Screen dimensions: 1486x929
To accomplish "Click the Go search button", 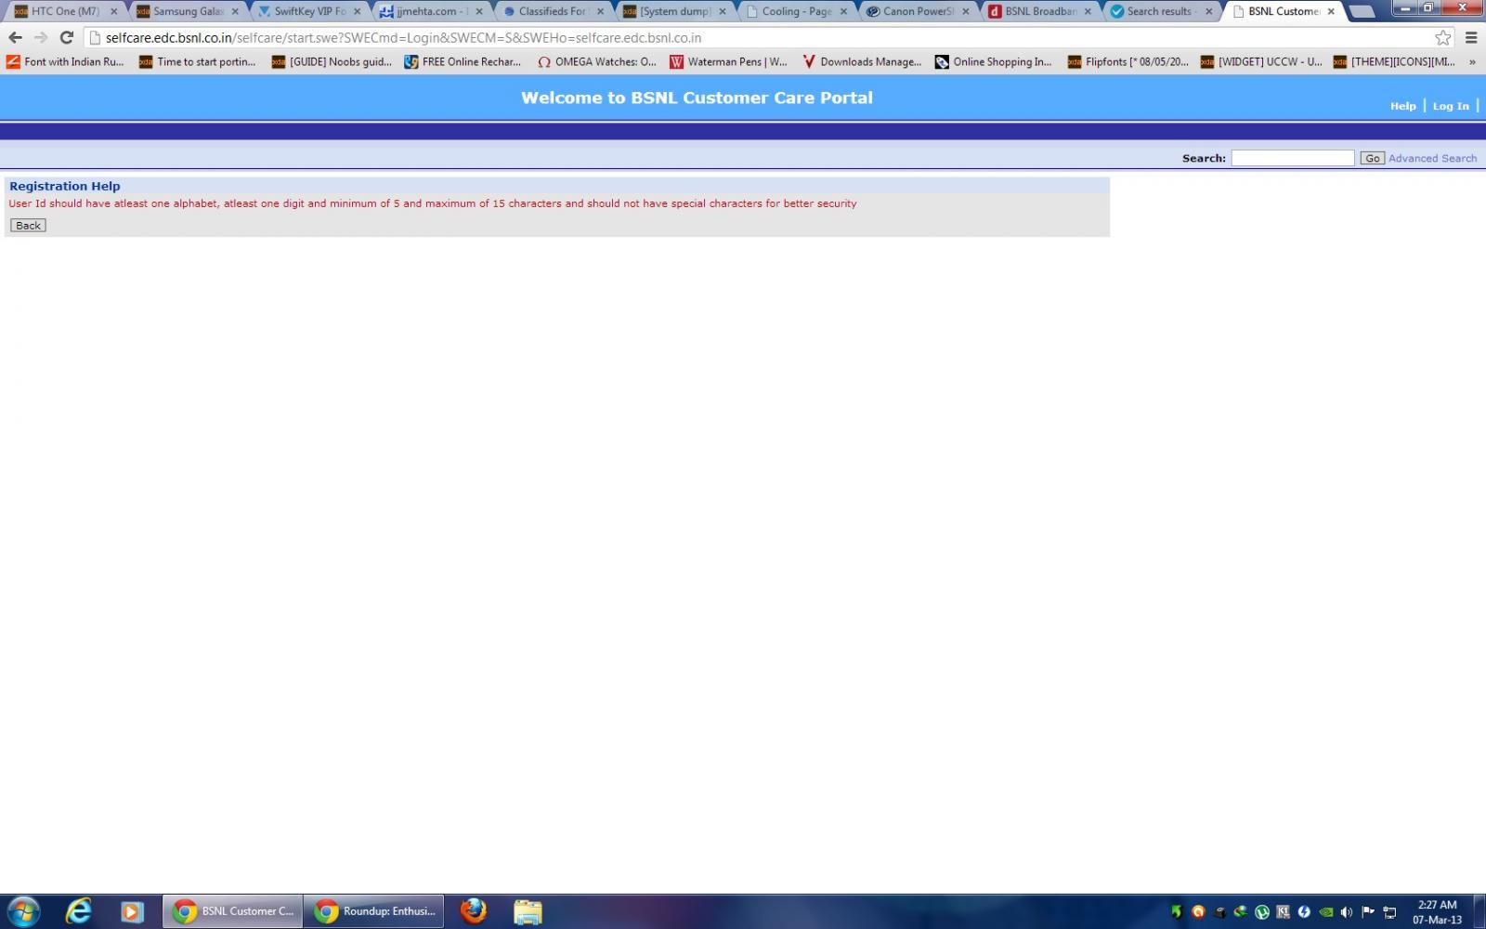I will (1372, 159).
